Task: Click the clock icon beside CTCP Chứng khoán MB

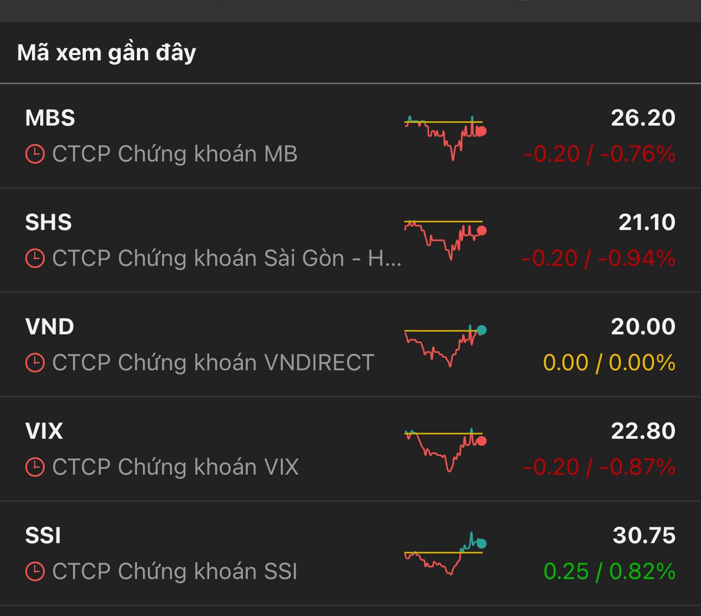Action: [x=35, y=154]
